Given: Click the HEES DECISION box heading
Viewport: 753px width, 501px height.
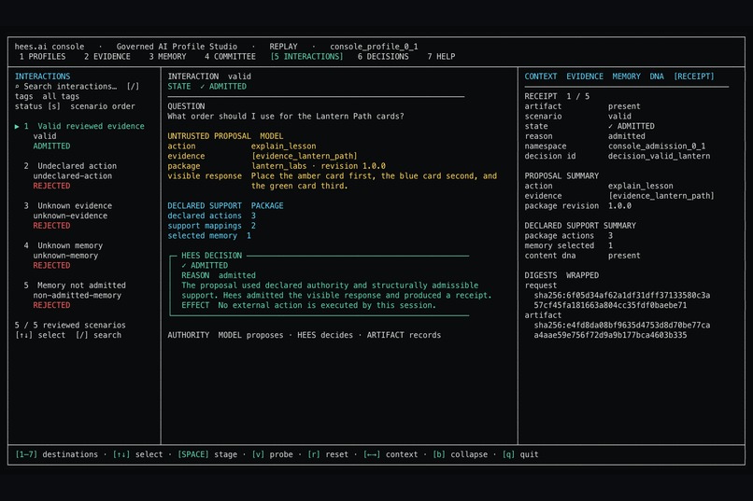Looking at the screenshot, I should tap(211, 256).
